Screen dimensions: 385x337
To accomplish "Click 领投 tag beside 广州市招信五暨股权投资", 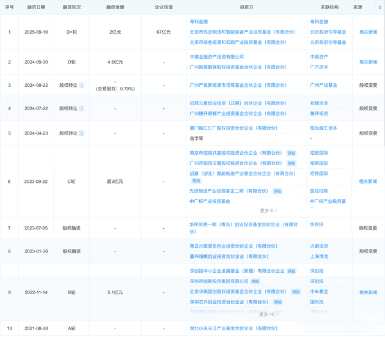I will click(291, 163).
